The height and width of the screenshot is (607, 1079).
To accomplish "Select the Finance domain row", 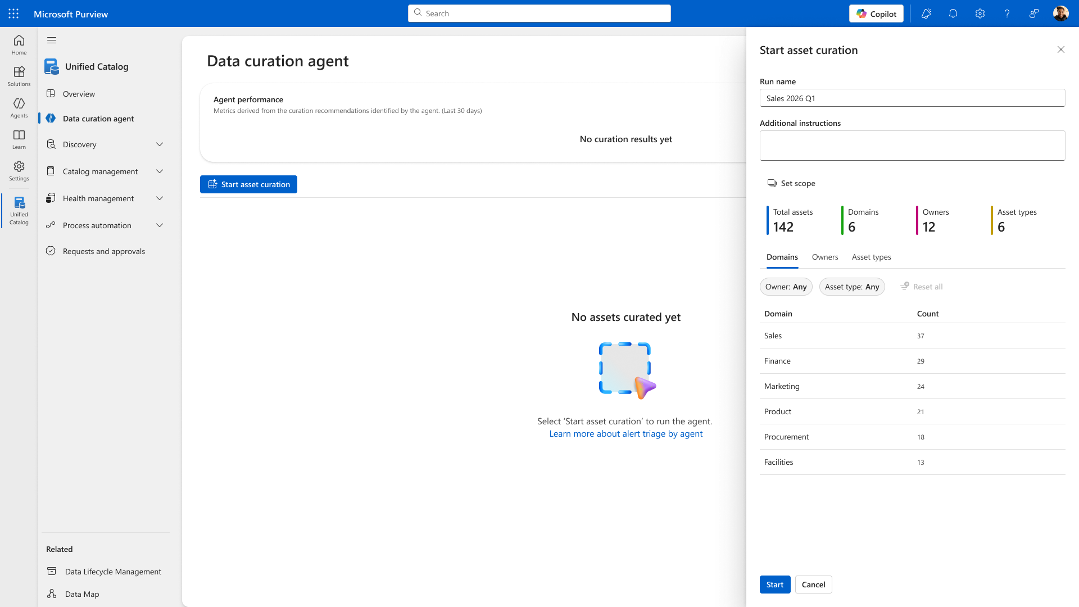I will point(912,361).
